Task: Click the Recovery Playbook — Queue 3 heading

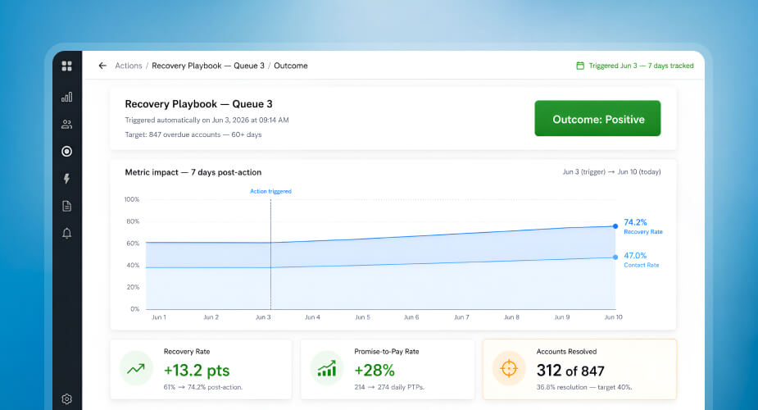Action: click(x=198, y=104)
